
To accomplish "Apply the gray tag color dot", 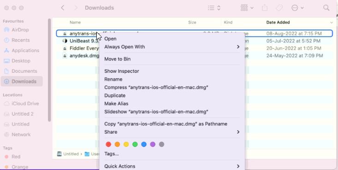I will coord(161,144).
